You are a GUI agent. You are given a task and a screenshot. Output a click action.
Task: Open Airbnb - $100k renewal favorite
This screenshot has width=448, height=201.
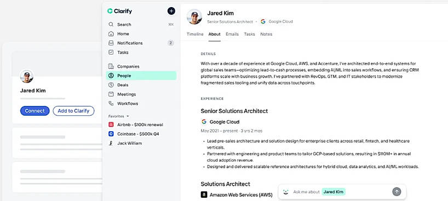pos(141,125)
